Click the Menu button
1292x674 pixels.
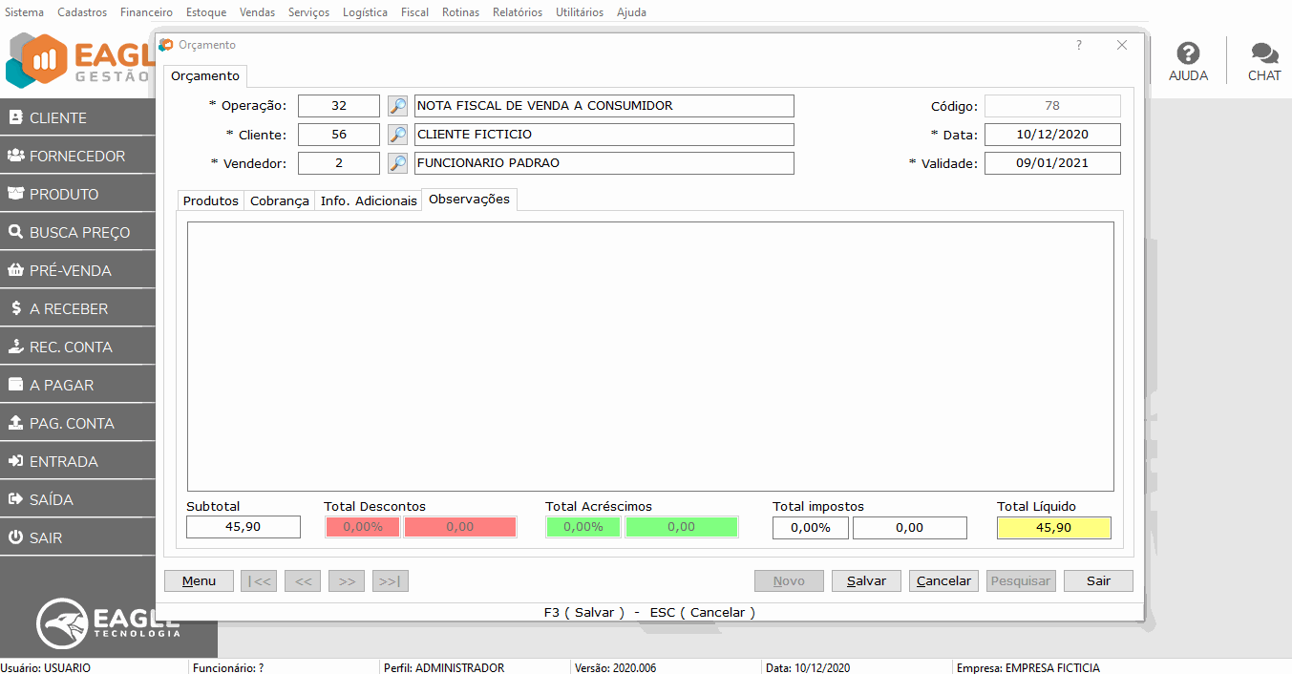click(199, 580)
